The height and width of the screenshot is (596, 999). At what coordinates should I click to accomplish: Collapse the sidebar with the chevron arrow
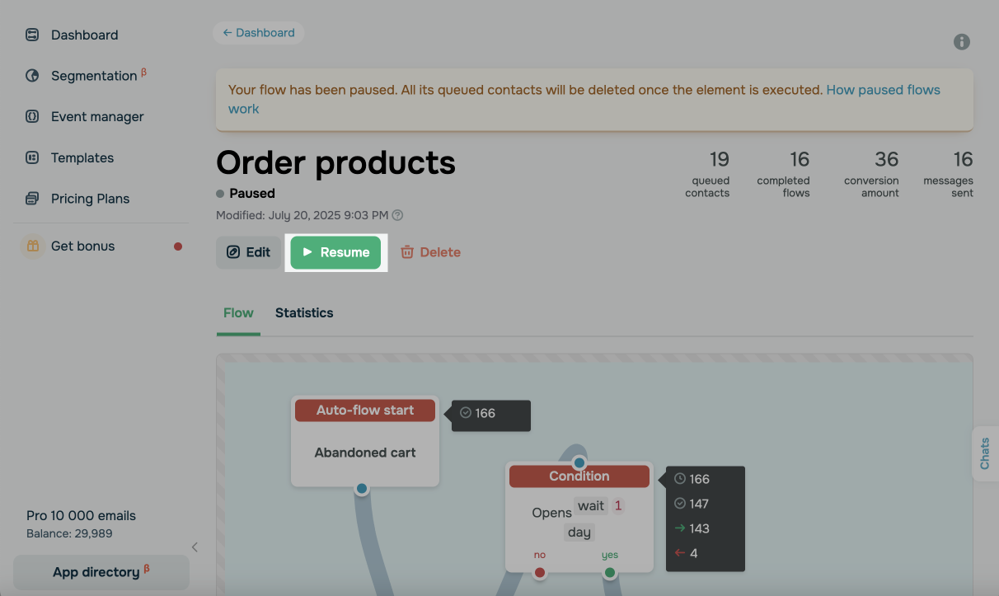(195, 547)
